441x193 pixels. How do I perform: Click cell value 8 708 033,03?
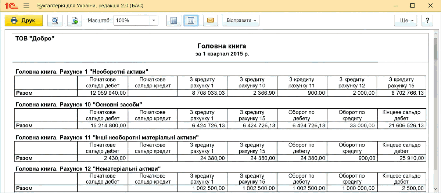202,93
